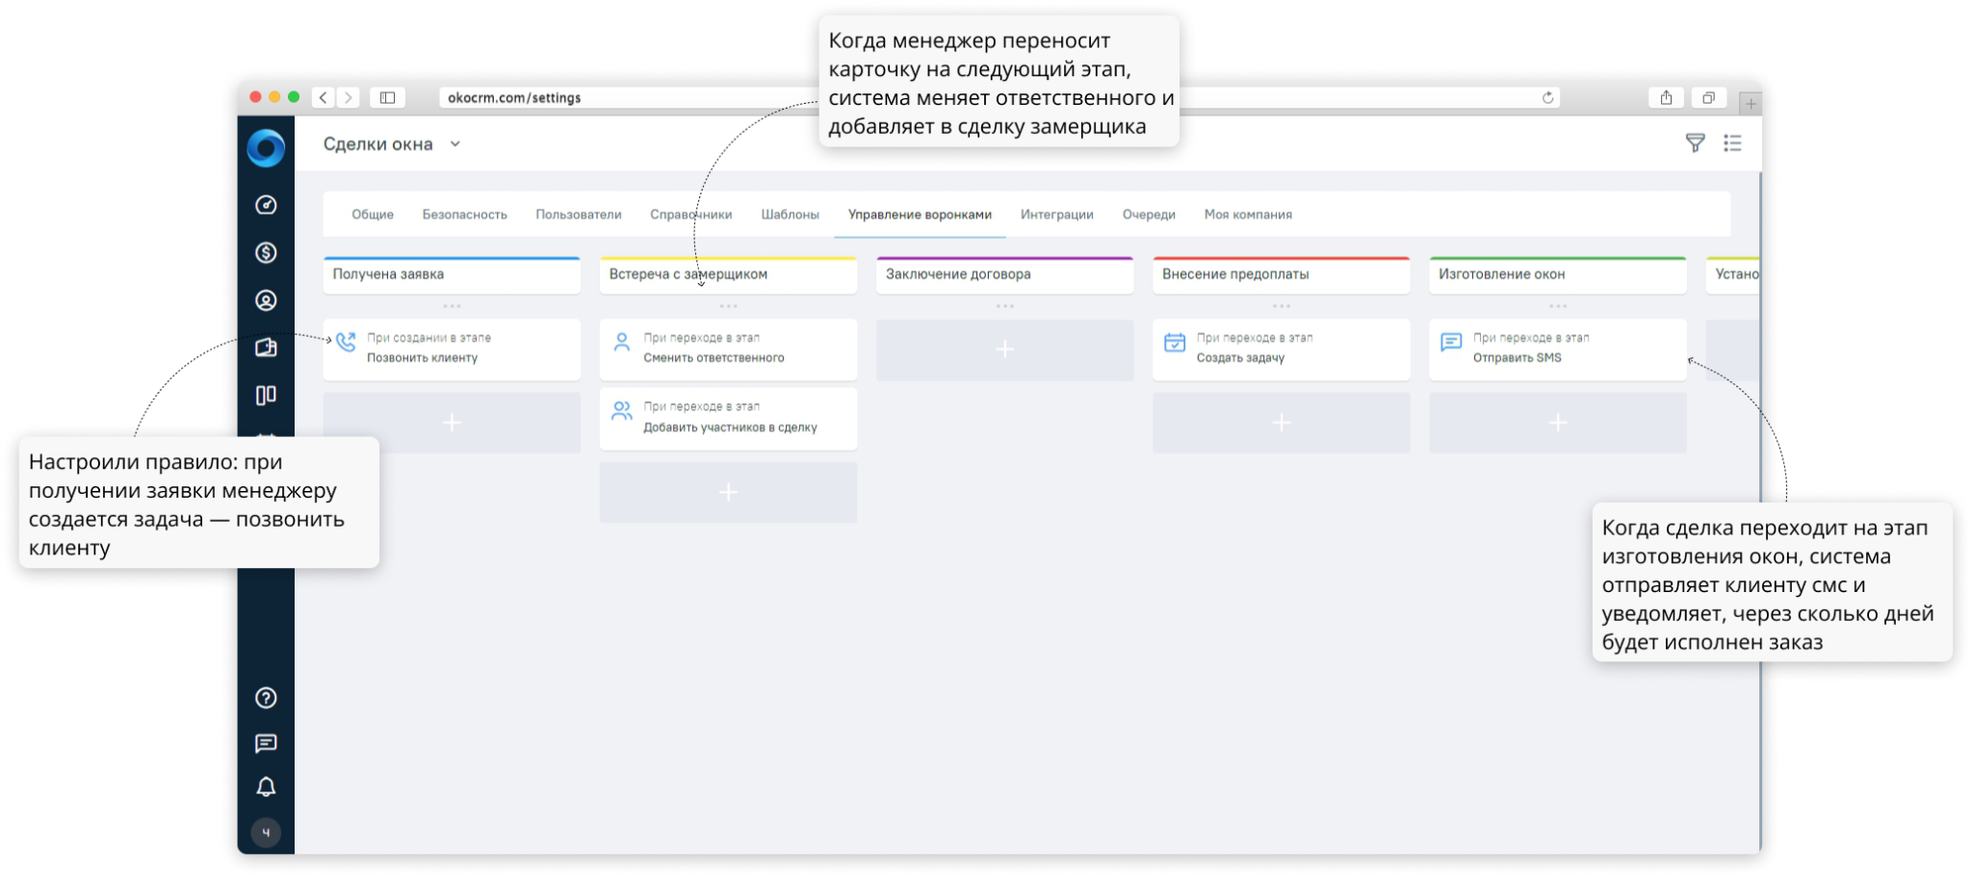Click the browser show tabs icon
The image size is (1972, 877).
pos(1708,97)
